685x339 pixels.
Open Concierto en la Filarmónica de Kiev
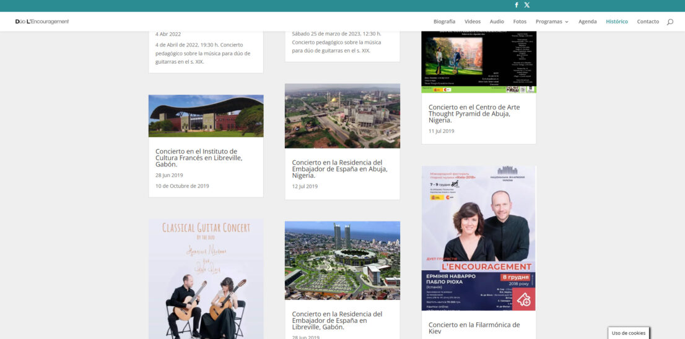pyautogui.click(x=474, y=328)
